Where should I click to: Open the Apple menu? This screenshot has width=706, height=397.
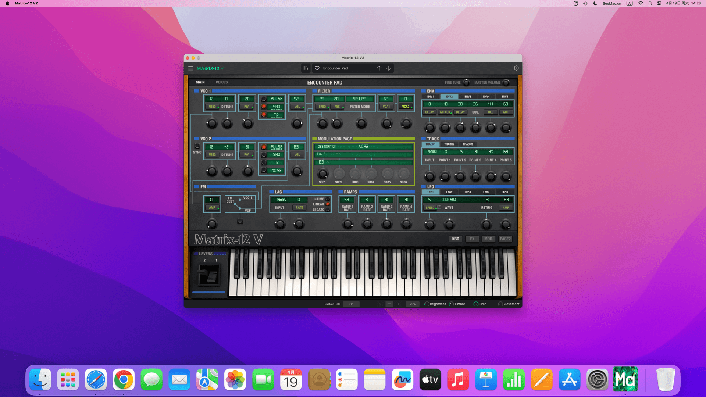click(7, 3)
